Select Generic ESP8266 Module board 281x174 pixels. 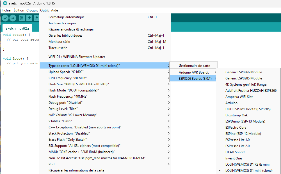pos(248,72)
